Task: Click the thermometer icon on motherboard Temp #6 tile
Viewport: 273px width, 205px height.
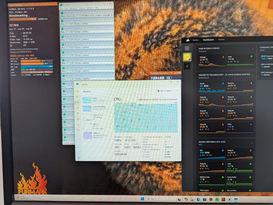Action: (223, 124)
